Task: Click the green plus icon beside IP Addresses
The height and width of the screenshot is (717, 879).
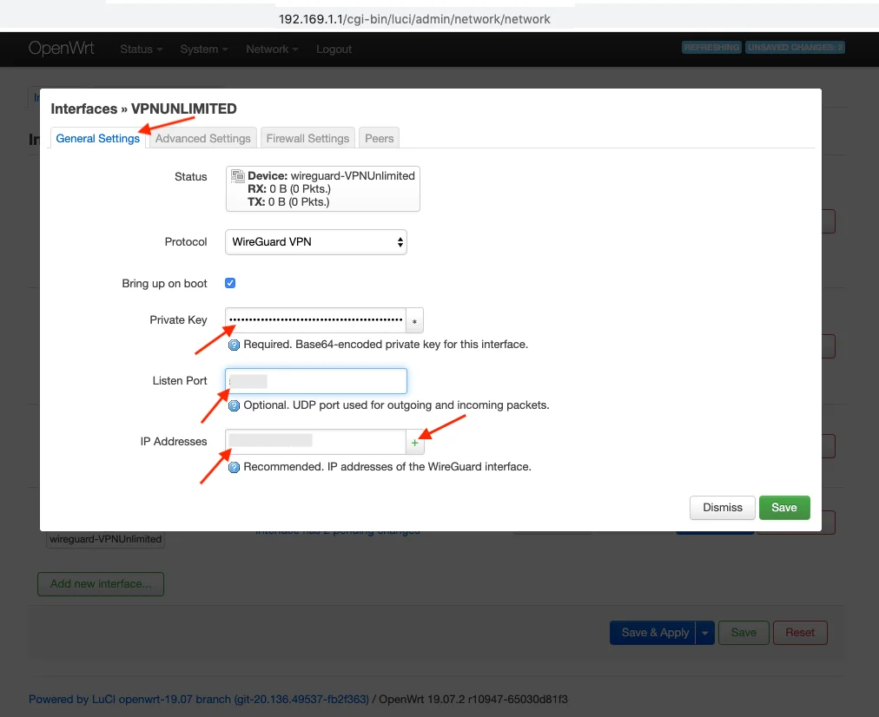Action: (x=415, y=442)
